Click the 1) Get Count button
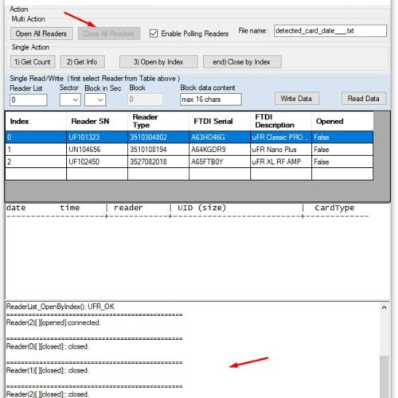Screen dimensions: 398x398 33,62
